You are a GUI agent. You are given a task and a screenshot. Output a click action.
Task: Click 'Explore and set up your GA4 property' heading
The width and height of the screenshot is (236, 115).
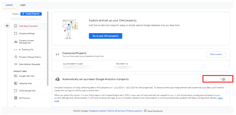(113, 20)
